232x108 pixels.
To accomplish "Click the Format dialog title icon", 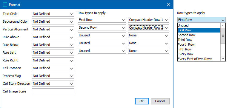I will pyautogui.click(x=5, y=4).
